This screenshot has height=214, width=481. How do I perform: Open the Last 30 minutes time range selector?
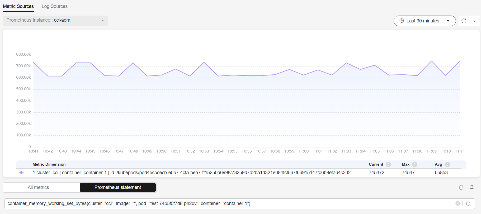[x=425, y=21]
